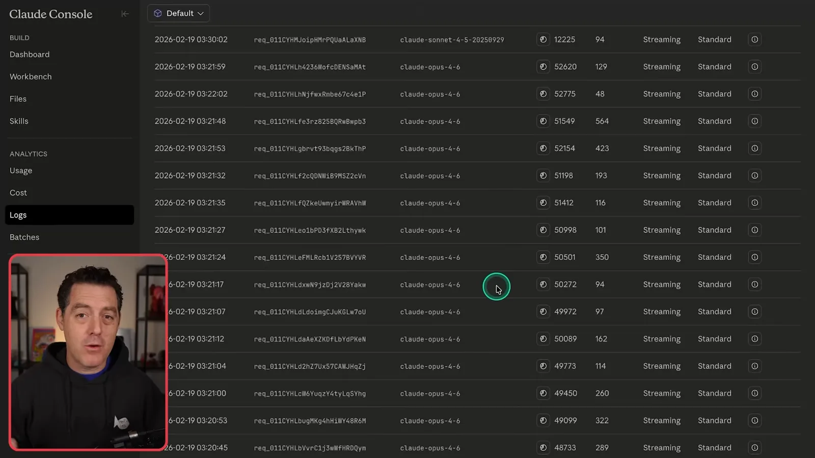The width and height of the screenshot is (815, 458).
Task: Click token icon beside 49450 value
Action: 543,393
